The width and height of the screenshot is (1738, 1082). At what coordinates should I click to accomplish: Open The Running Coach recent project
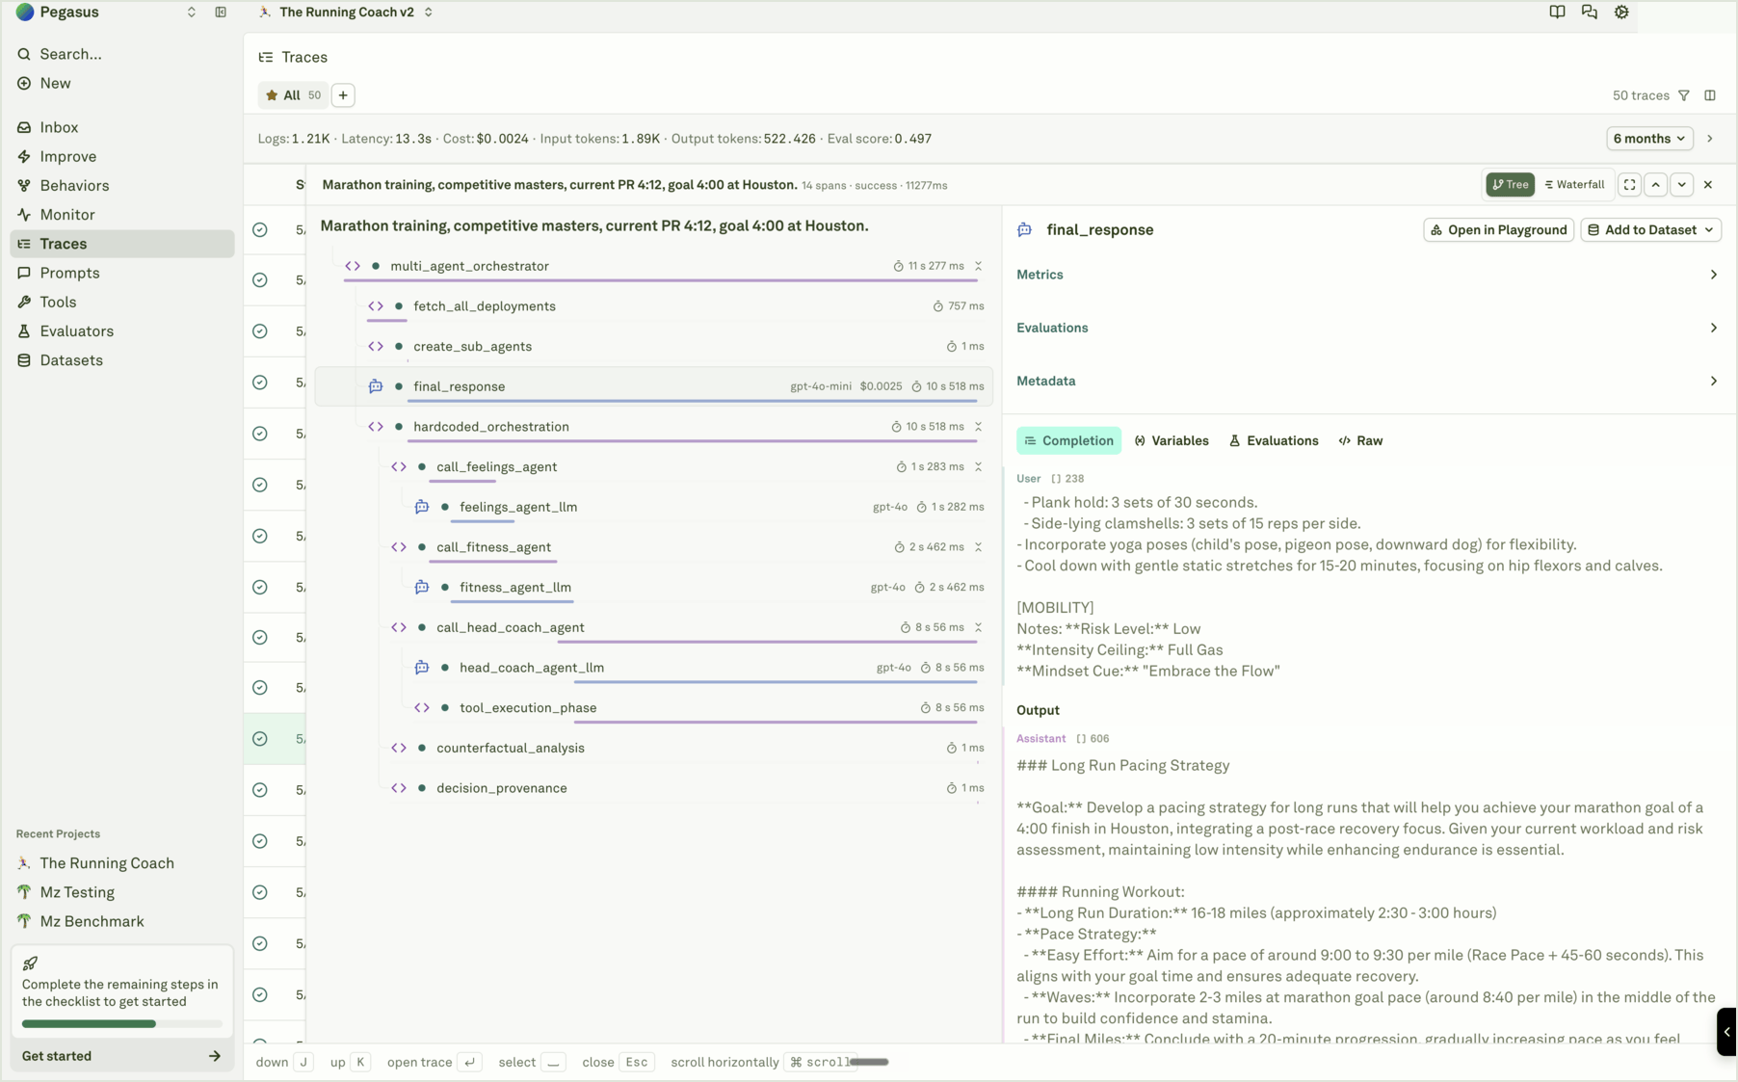click(122, 863)
